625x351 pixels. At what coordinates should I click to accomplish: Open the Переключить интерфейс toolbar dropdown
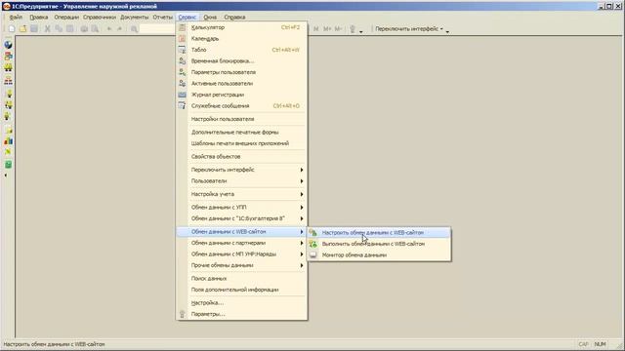(x=409, y=28)
